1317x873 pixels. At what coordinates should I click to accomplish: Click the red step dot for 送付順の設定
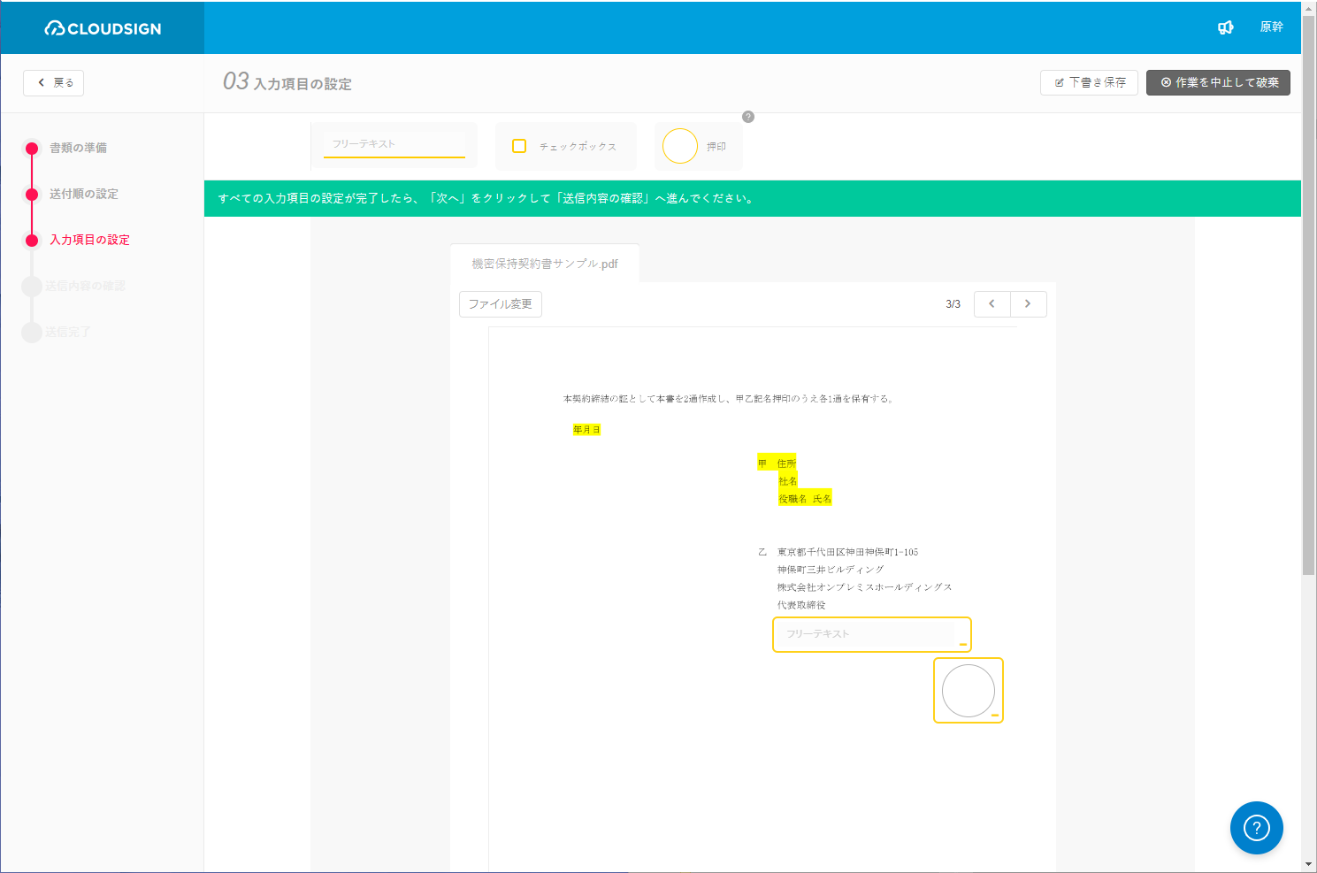click(32, 194)
